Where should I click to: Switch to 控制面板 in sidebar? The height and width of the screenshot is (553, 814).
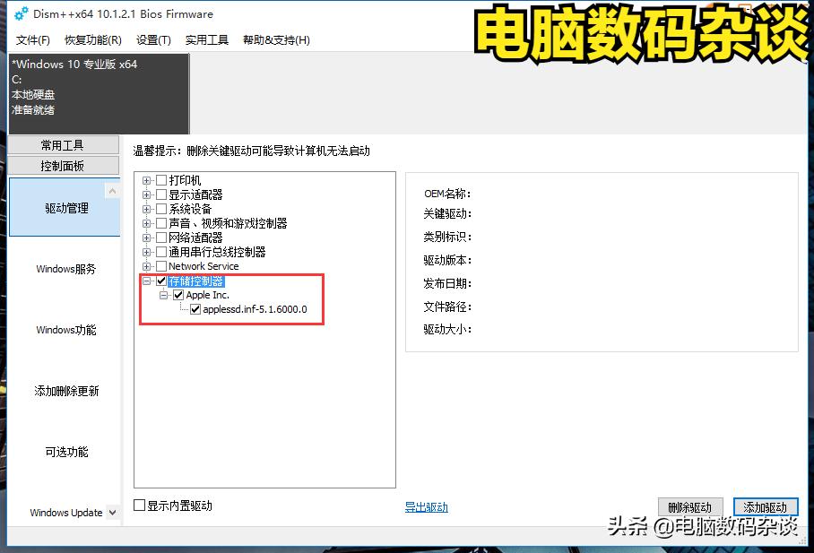click(65, 165)
